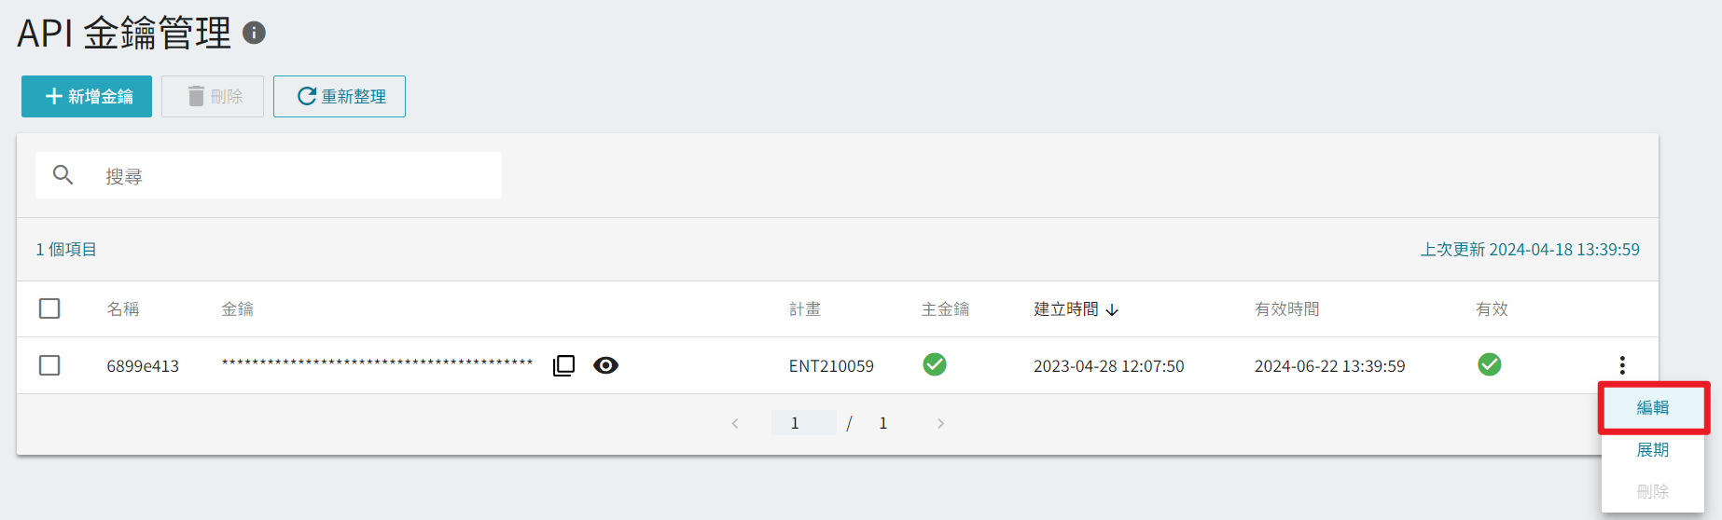Click the info icon beside API 金鑰管理 title
The image size is (1722, 520).
[x=254, y=34]
